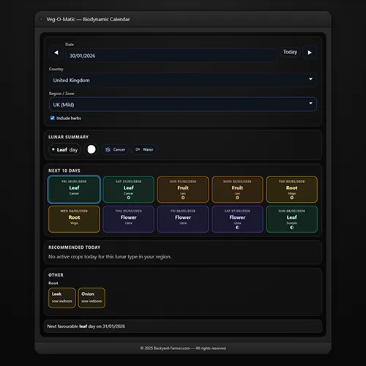366x366 pixels.
Task: Click the Onion sow indoors card
Action: click(x=91, y=298)
